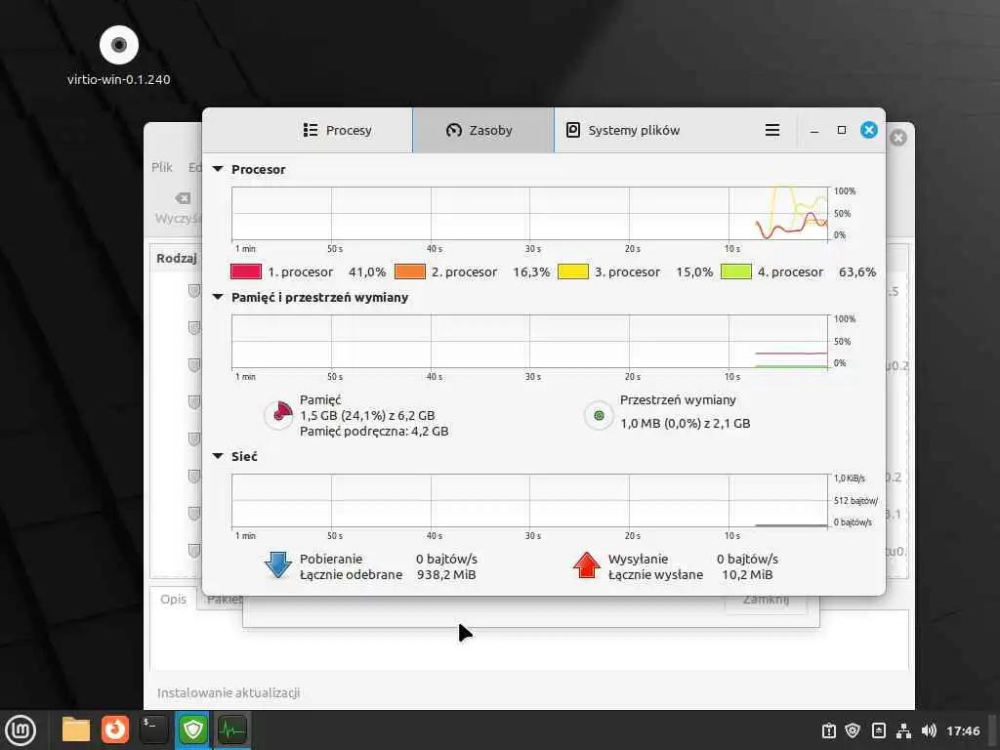Open the Terminal from taskbar
The image size is (1000, 750).
pos(153,729)
